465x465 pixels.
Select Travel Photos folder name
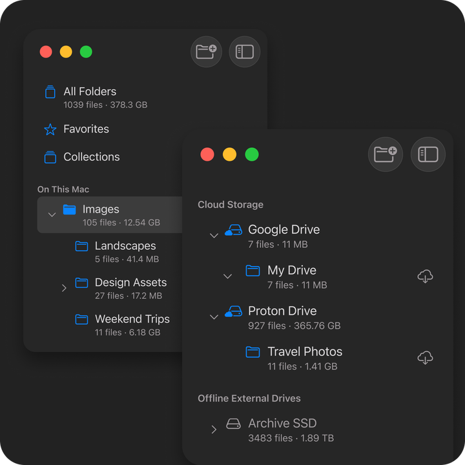click(305, 352)
